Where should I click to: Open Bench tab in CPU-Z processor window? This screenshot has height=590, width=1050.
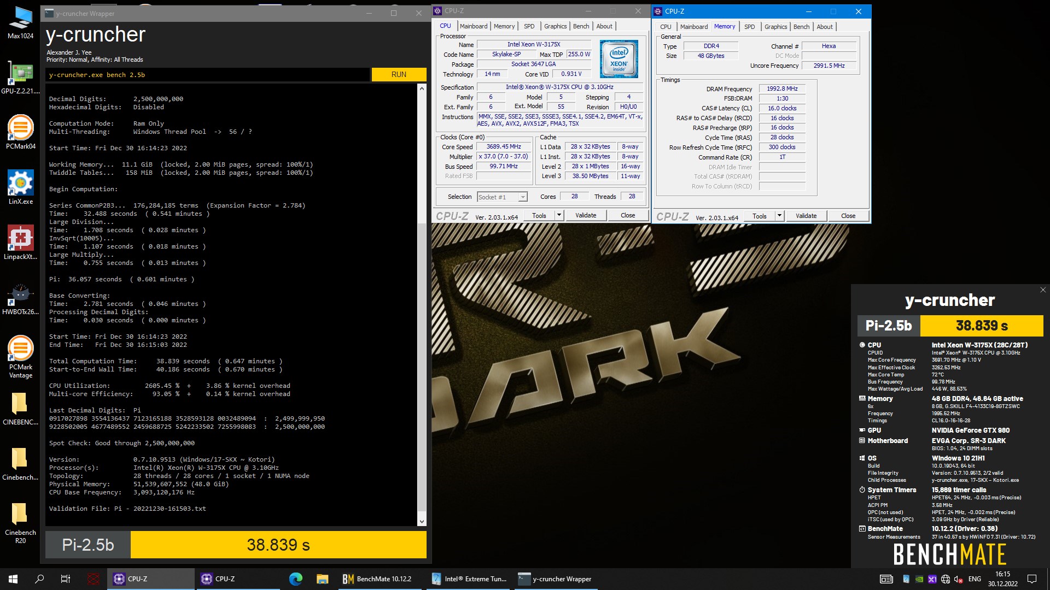581,26
